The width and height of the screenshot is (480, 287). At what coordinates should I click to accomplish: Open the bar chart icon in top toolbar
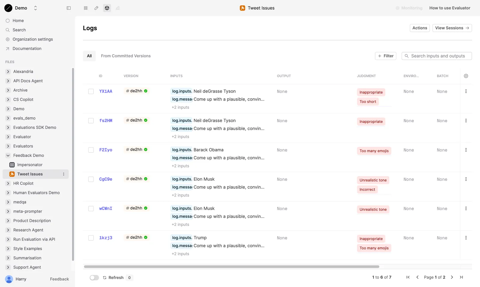pos(118,8)
